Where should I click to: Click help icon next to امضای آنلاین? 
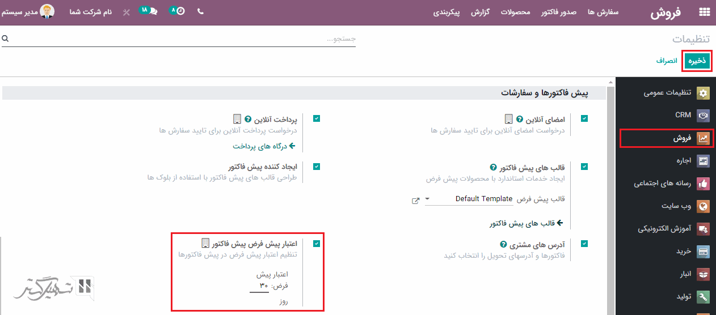click(519, 120)
